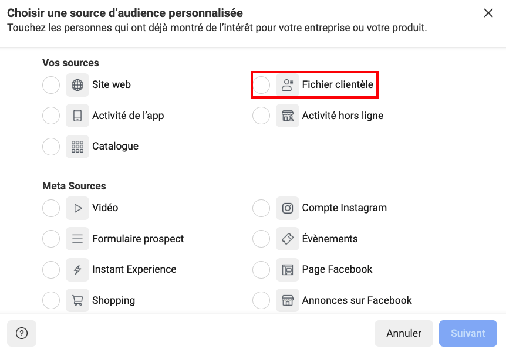Close the audience source dialog
Viewport: 506px width, 349px height.
(488, 13)
